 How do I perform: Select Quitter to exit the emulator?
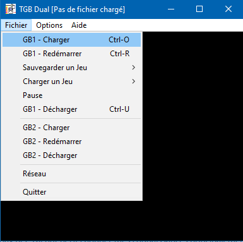pos(71,192)
